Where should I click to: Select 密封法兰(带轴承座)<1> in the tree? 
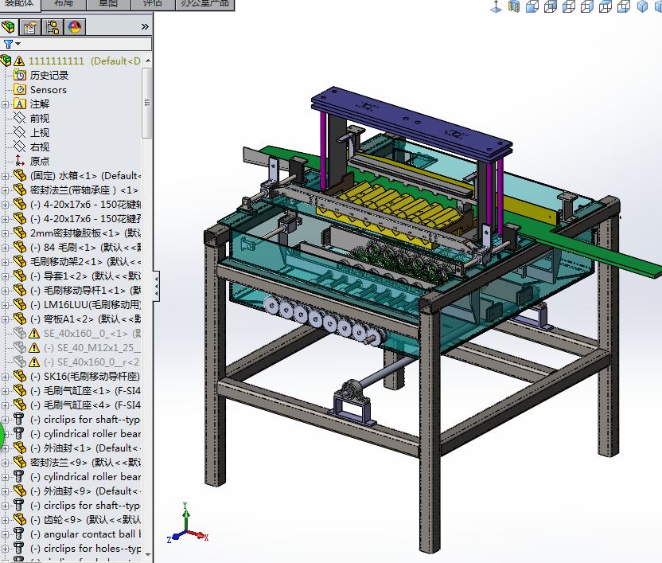84,190
